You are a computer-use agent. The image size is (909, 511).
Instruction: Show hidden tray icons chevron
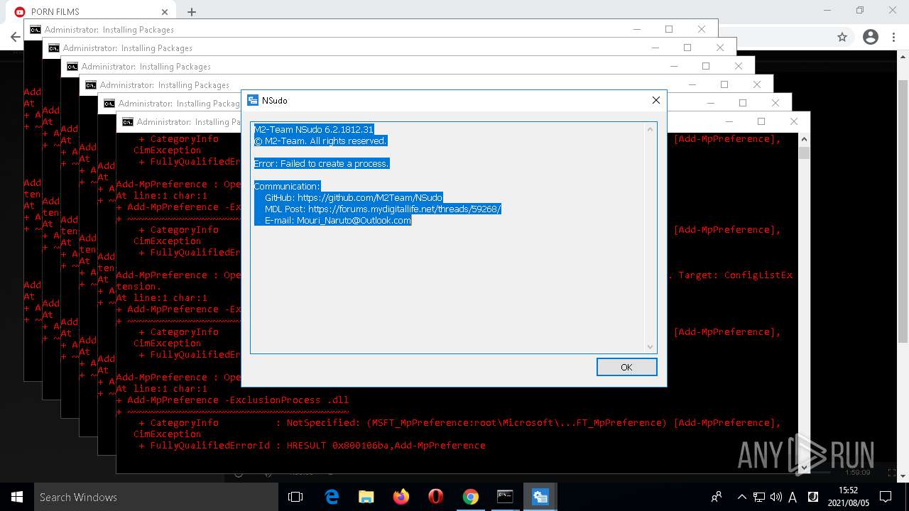pyautogui.click(x=742, y=497)
